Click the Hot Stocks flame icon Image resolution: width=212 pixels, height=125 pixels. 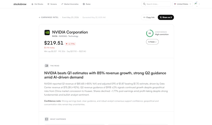pos(32,4)
